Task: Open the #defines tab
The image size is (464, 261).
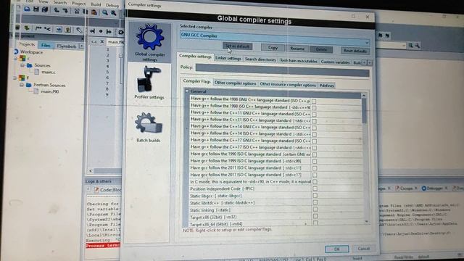Action: coord(327,86)
